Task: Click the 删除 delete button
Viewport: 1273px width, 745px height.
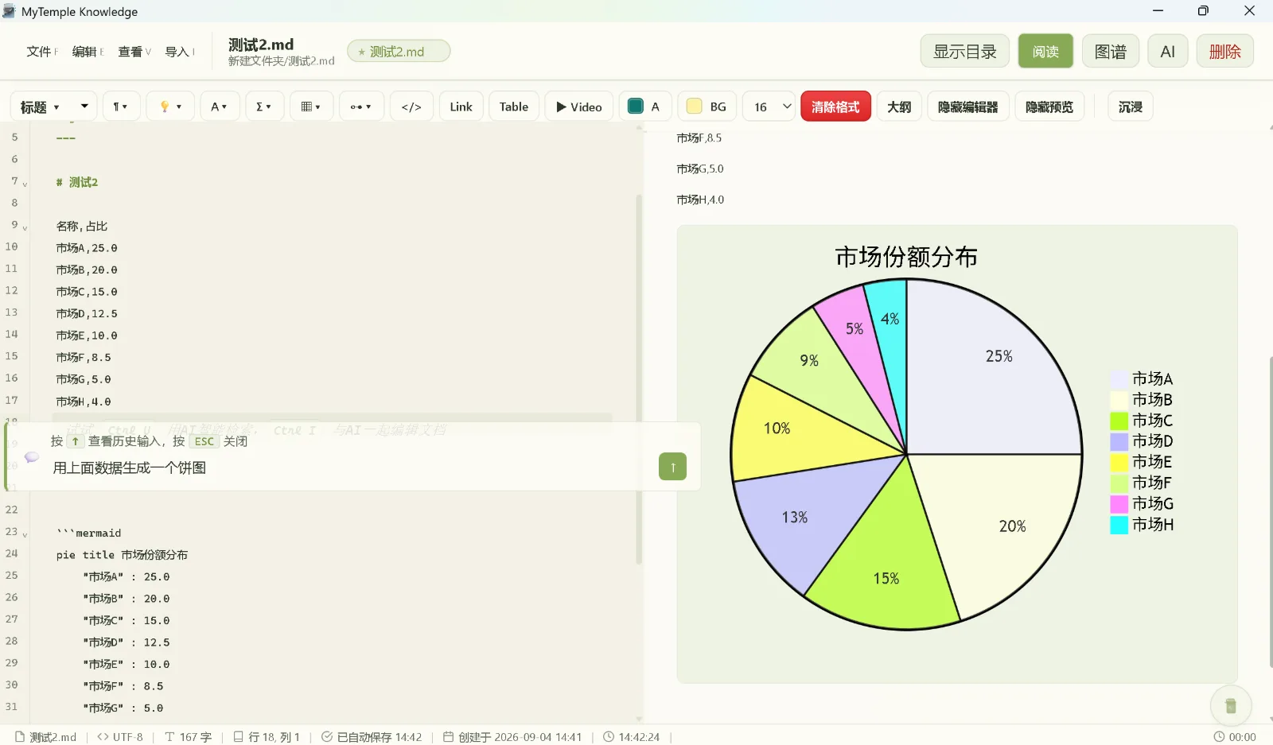Action: point(1225,51)
